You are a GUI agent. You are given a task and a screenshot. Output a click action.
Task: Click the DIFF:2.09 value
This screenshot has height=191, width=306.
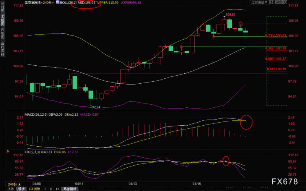click(55, 114)
